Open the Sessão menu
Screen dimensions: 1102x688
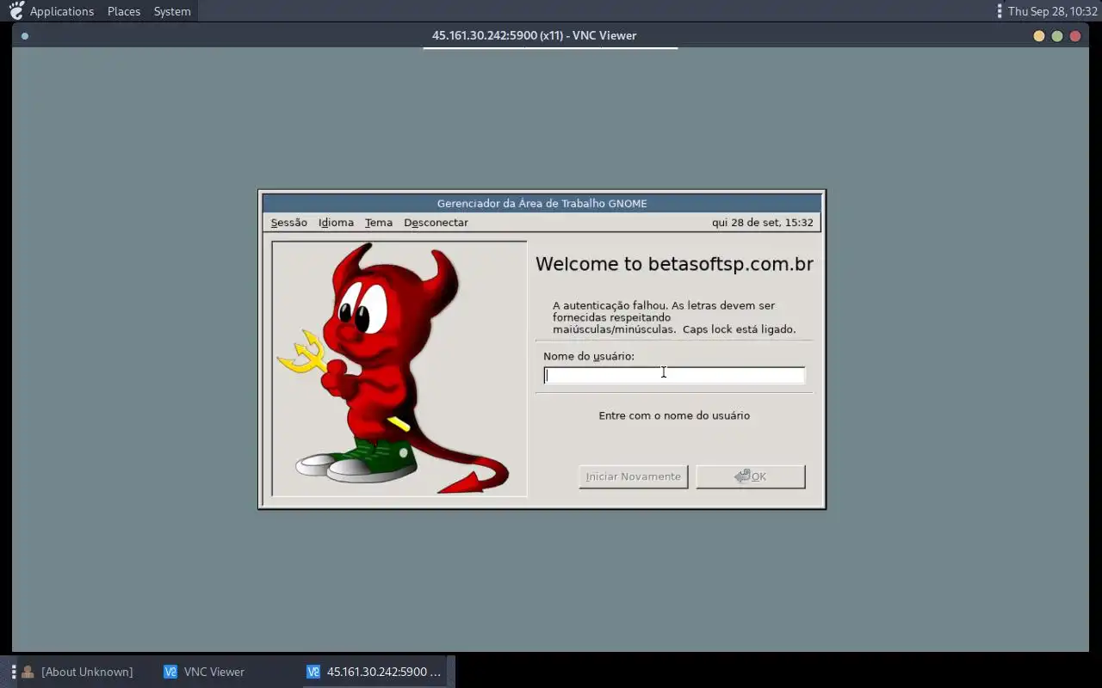288,223
